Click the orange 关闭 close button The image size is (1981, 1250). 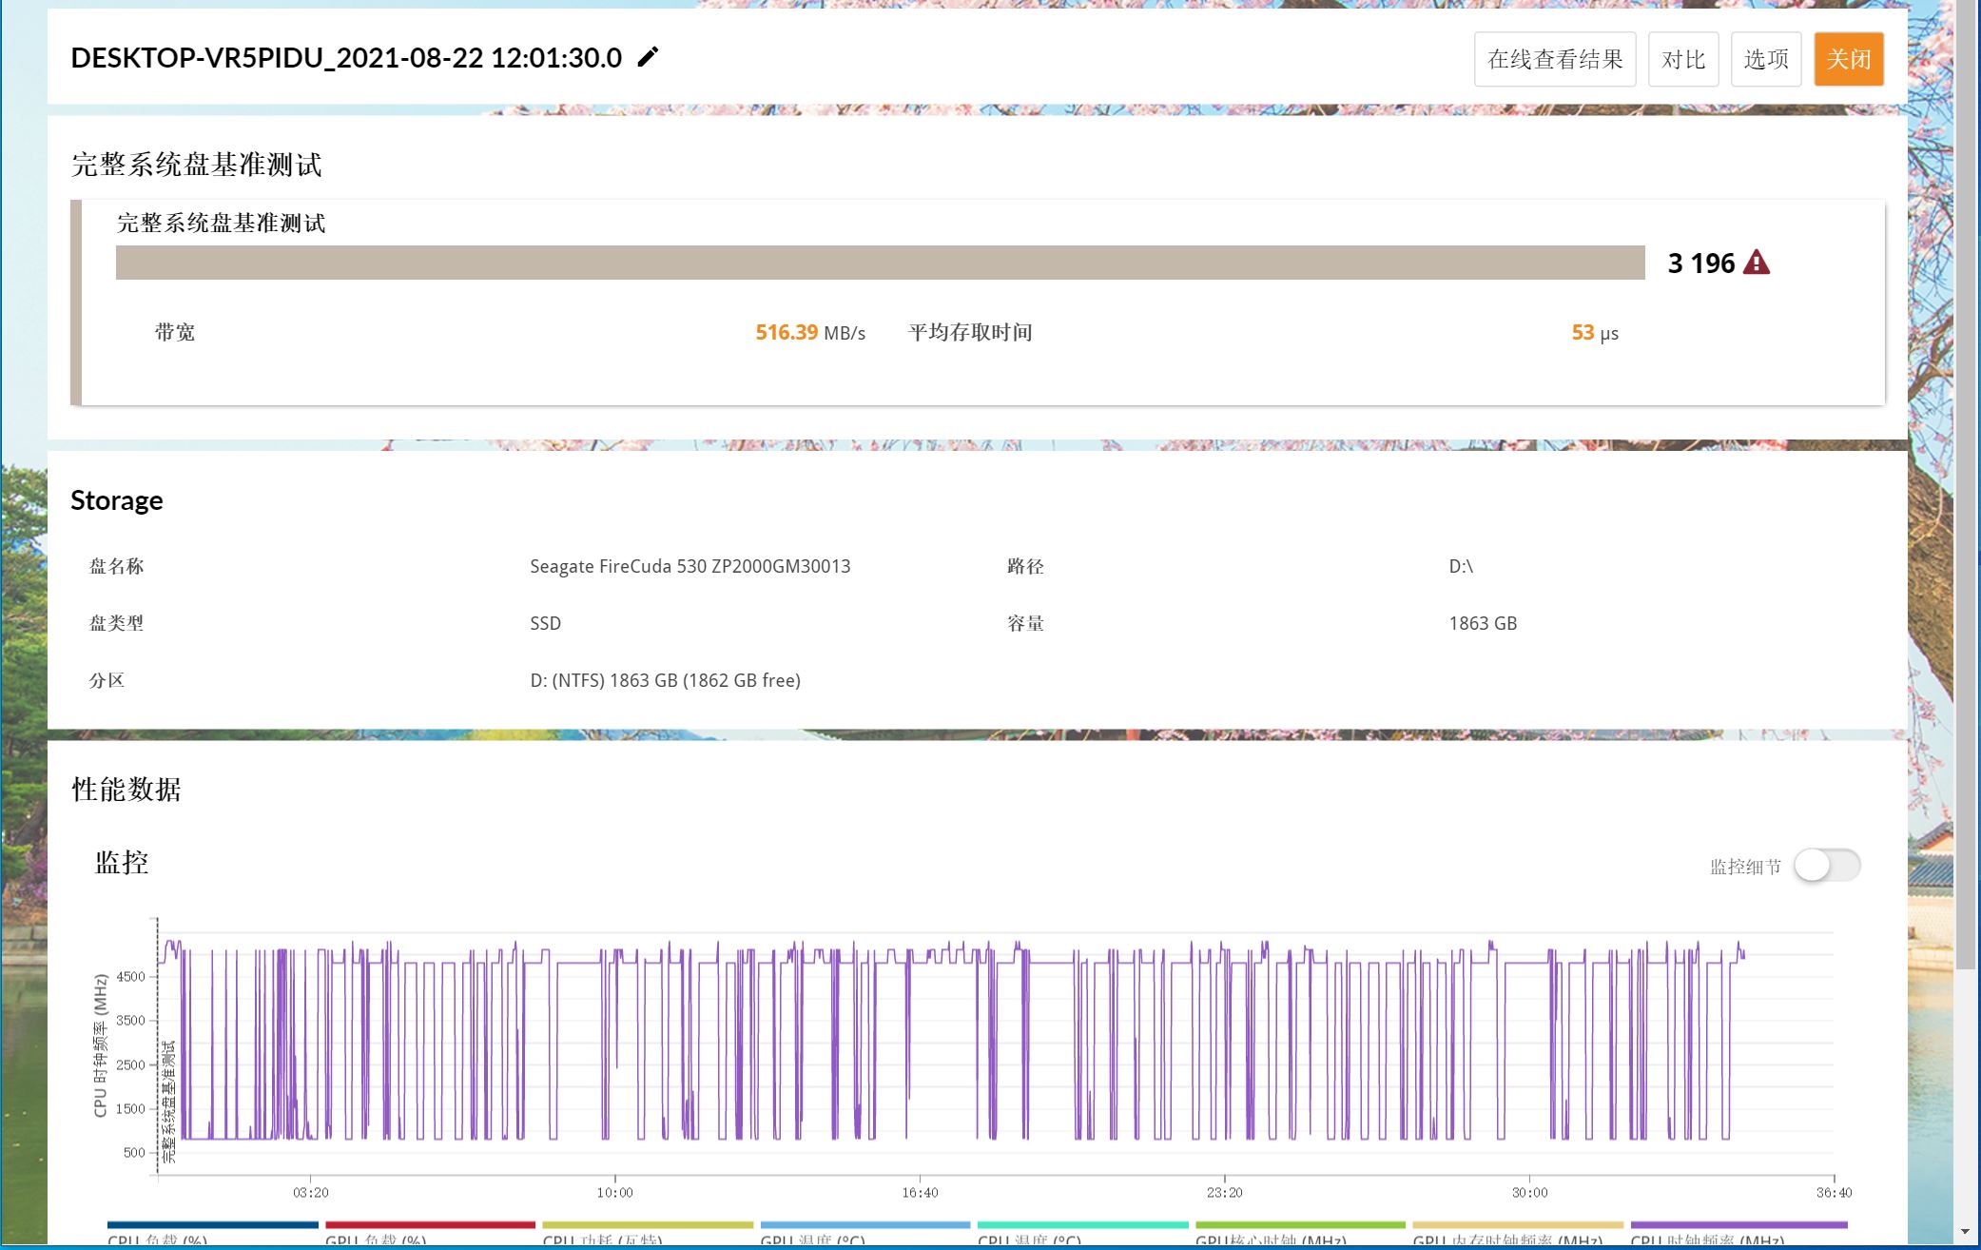click(1848, 59)
